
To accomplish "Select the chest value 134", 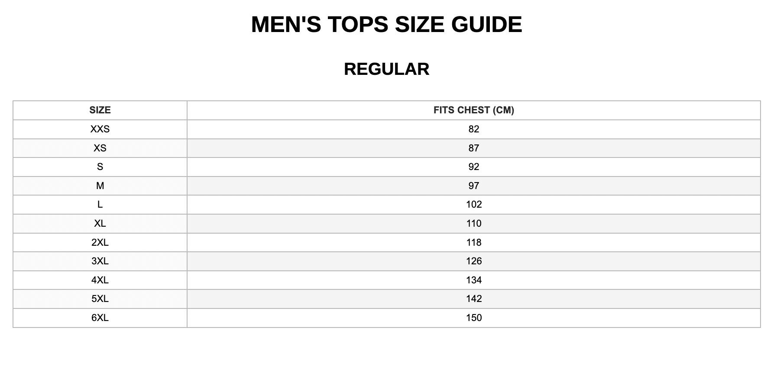I will point(474,280).
